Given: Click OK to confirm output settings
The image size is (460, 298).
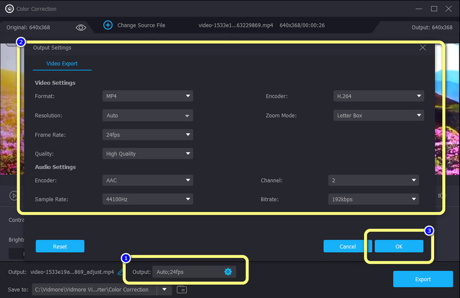Looking at the screenshot, I should click(x=399, y=246).
